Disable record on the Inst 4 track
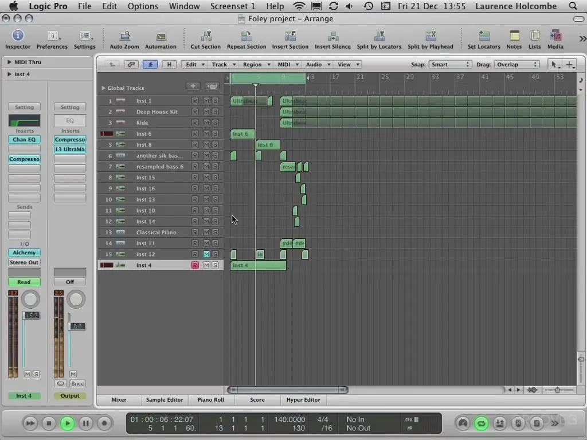 195,265
